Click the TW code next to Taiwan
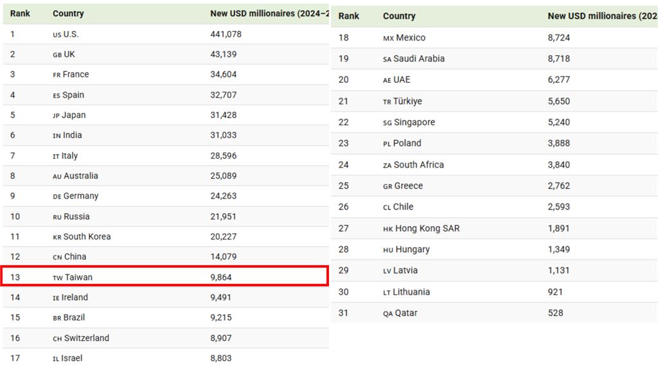Screen dimensions: 658x370 (x=58, y=278)
